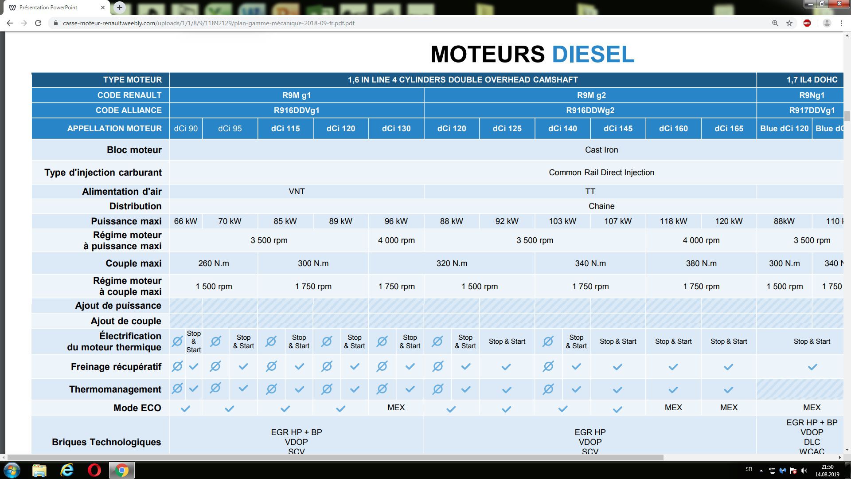Click the dCi 165 column header

729,129
